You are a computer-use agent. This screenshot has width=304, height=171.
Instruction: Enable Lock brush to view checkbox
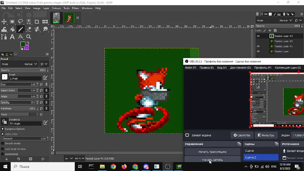pyautogui.click(x=2, y=149)
